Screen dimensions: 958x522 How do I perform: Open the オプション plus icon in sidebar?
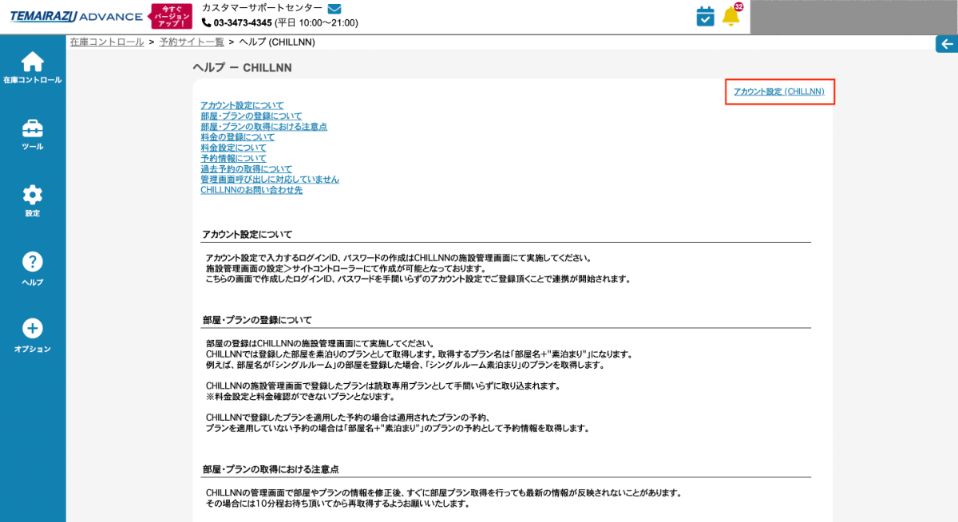point(32,329)
